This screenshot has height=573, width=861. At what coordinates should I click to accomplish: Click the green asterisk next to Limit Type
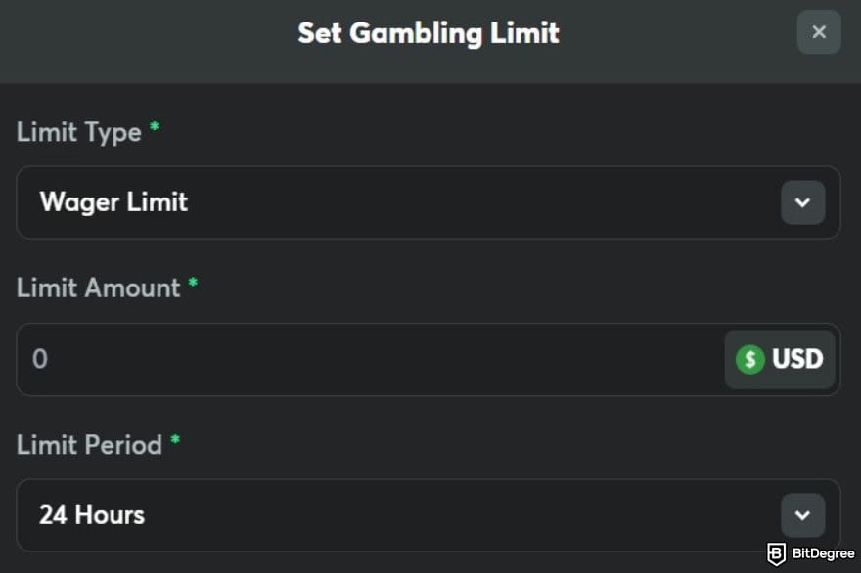tap(155, 125)
